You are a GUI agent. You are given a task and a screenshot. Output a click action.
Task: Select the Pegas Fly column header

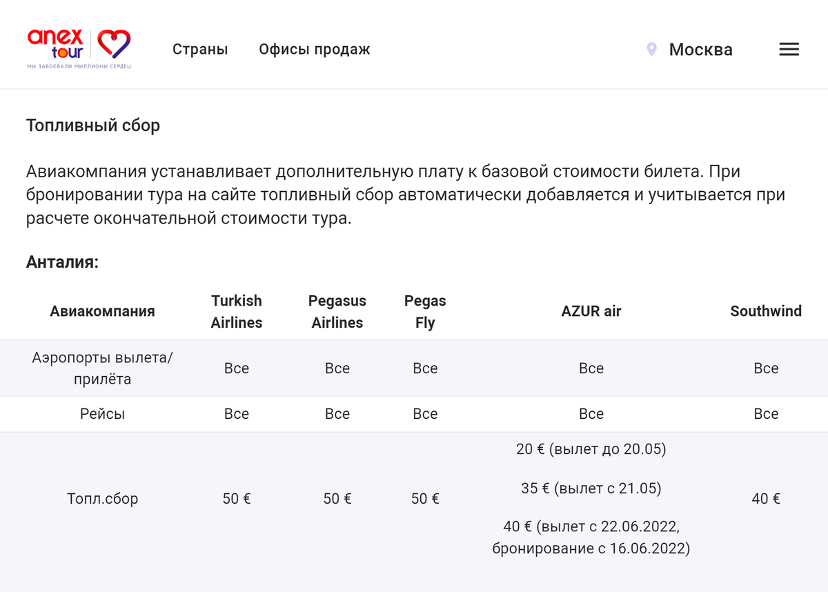coord(425,311)
